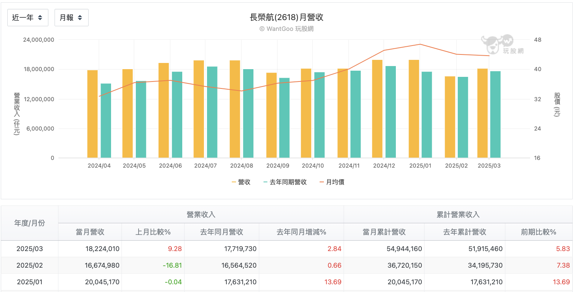The width and height of the screenshot is (575, 292).
Task: Click the value 54,944,160
Action: pyautogui.click(x=404, y=249)
